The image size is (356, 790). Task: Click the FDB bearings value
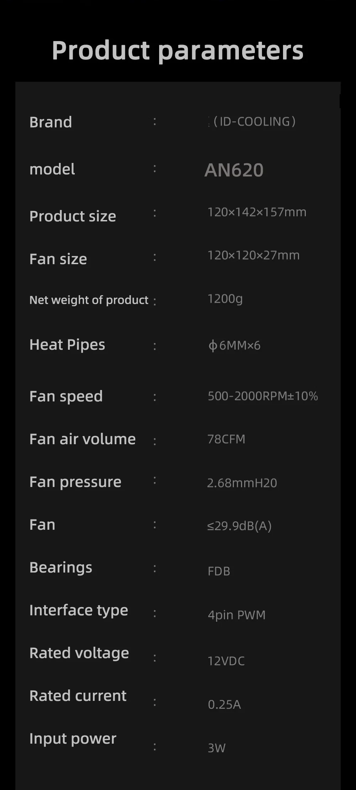pos(219,571)
